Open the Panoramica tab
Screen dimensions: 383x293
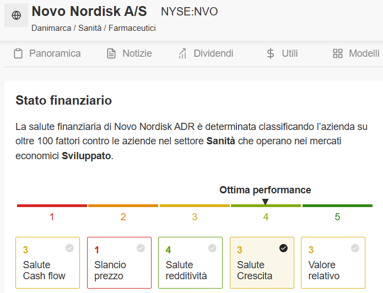[47, 53]
